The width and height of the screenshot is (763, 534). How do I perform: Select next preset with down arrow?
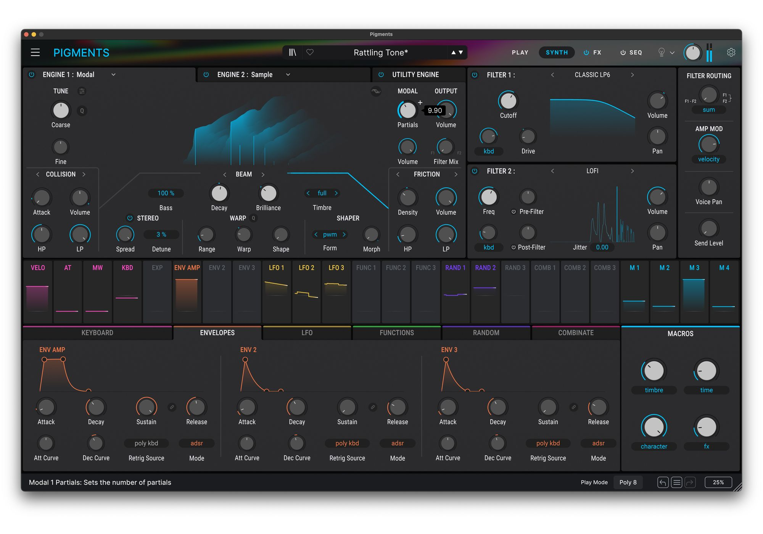click(461, 52)
